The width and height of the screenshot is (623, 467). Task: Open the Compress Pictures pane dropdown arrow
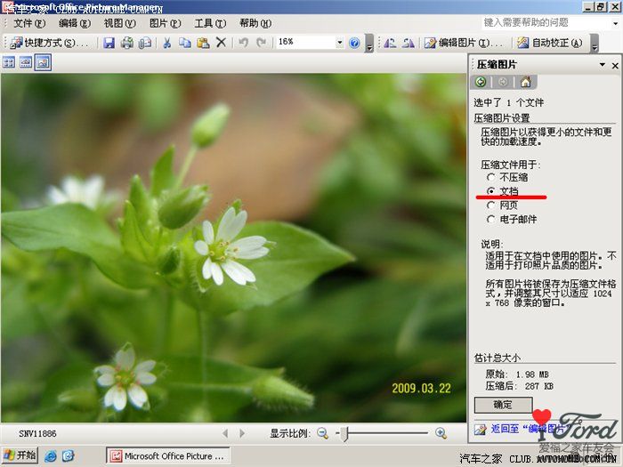(603, 64)
